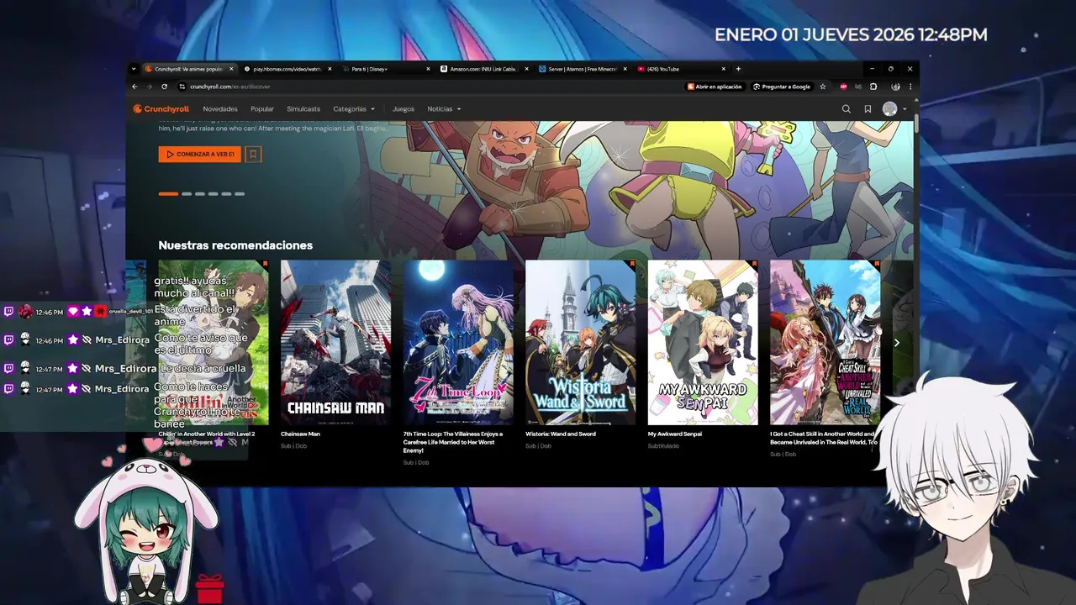This screenshot has width=1076, height=605.
Task: Expand the account arrow beside profile avatar
Action: (x=905, y=109)
